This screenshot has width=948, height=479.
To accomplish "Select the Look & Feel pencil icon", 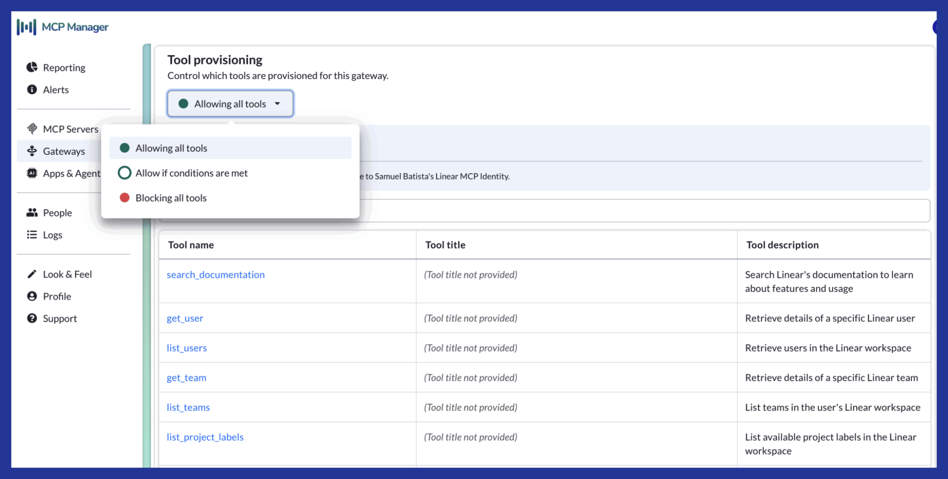I will pyautogui.click(x=31, y=274).
